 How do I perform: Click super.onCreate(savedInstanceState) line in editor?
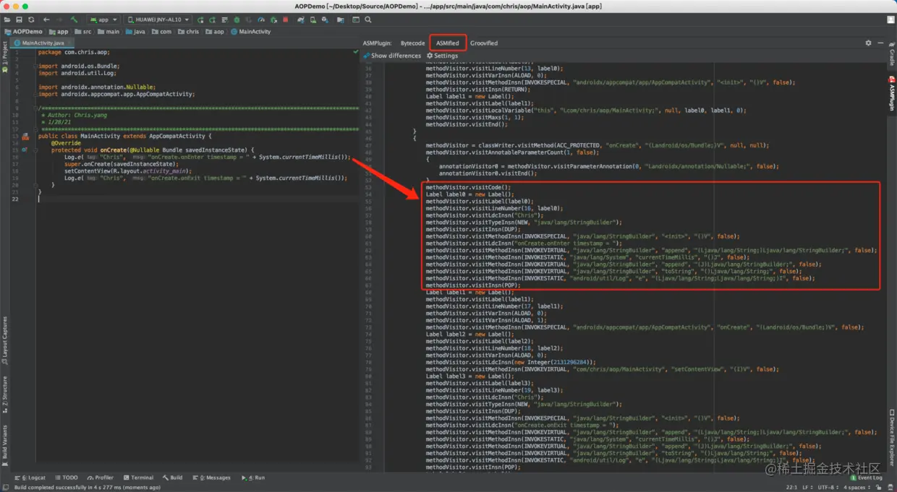(x=121, y=164)
